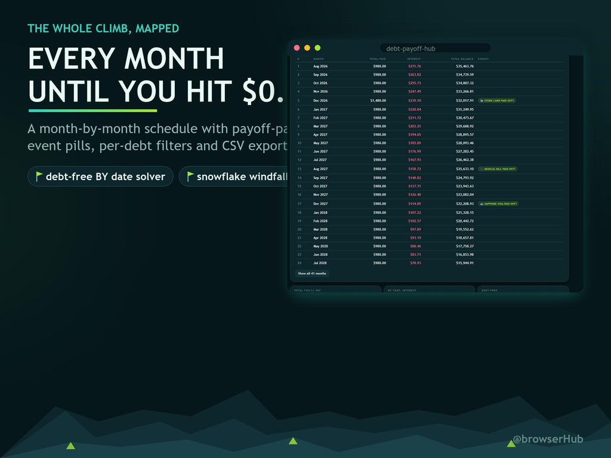Click the "$28,895.57" total balance
Viewport: 611px width, 458px height.
click(x=465, y=134)
